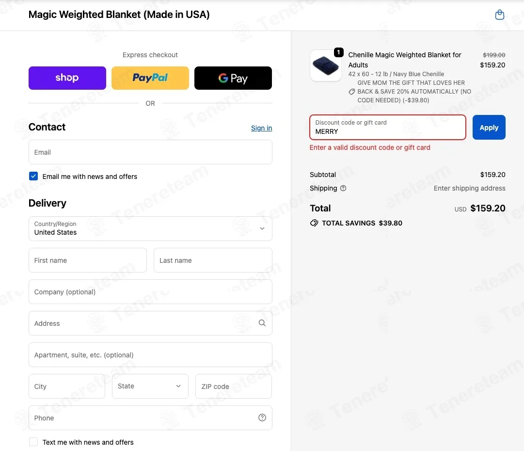The image size is (524, 451).
Task: Click the Magic Weighted Blanket store title
Action: [x=119, y=15]
